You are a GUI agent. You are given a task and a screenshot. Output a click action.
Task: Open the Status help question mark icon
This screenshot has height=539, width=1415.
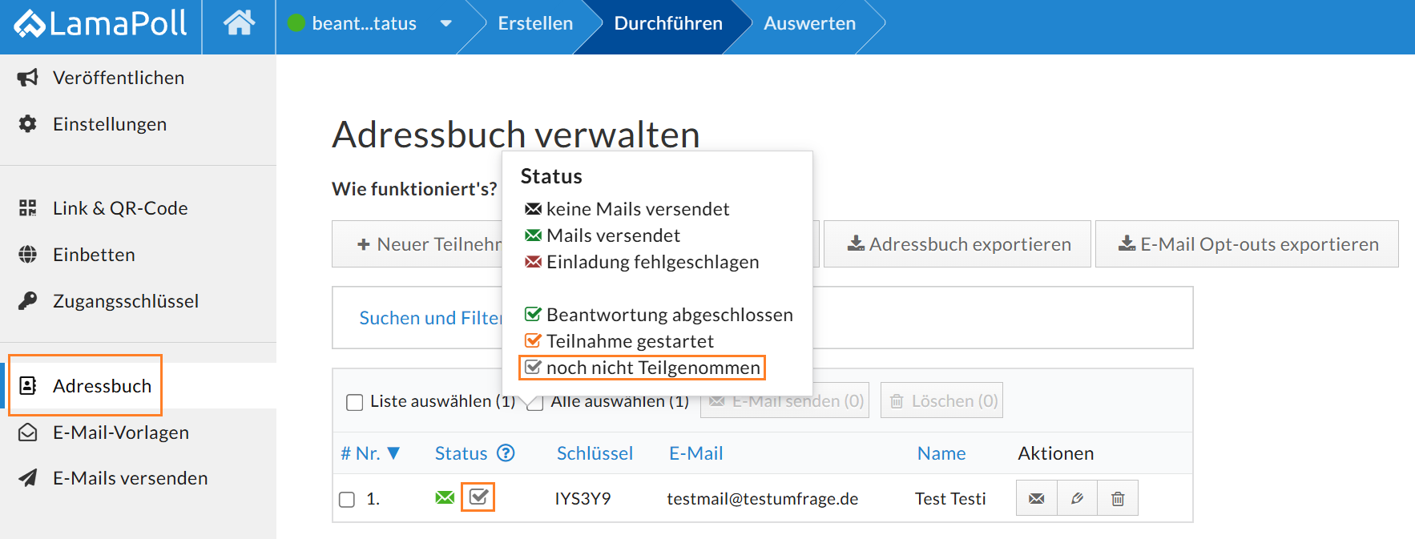[x=506, y=453]
